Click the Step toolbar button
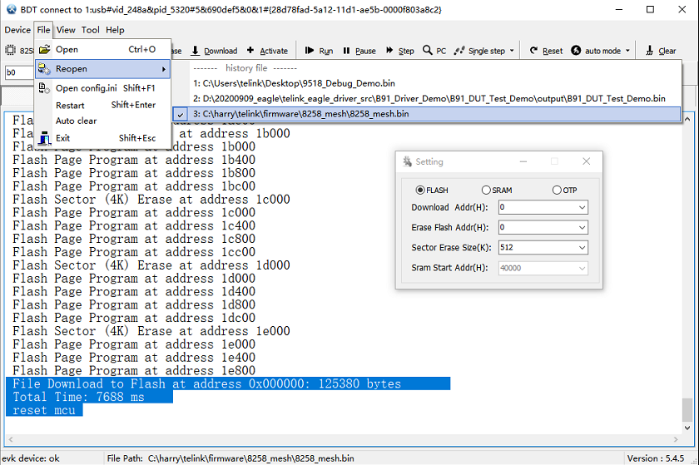Viewport: 699px width, 465px height. click(399, 51)
